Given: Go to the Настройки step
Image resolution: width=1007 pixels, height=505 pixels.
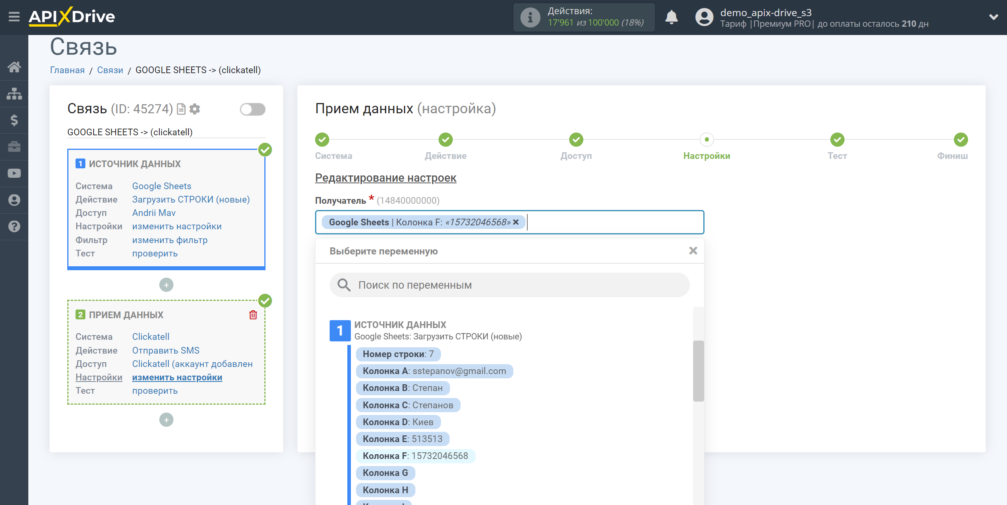Looking at the screenshot, I should point(707,140).
